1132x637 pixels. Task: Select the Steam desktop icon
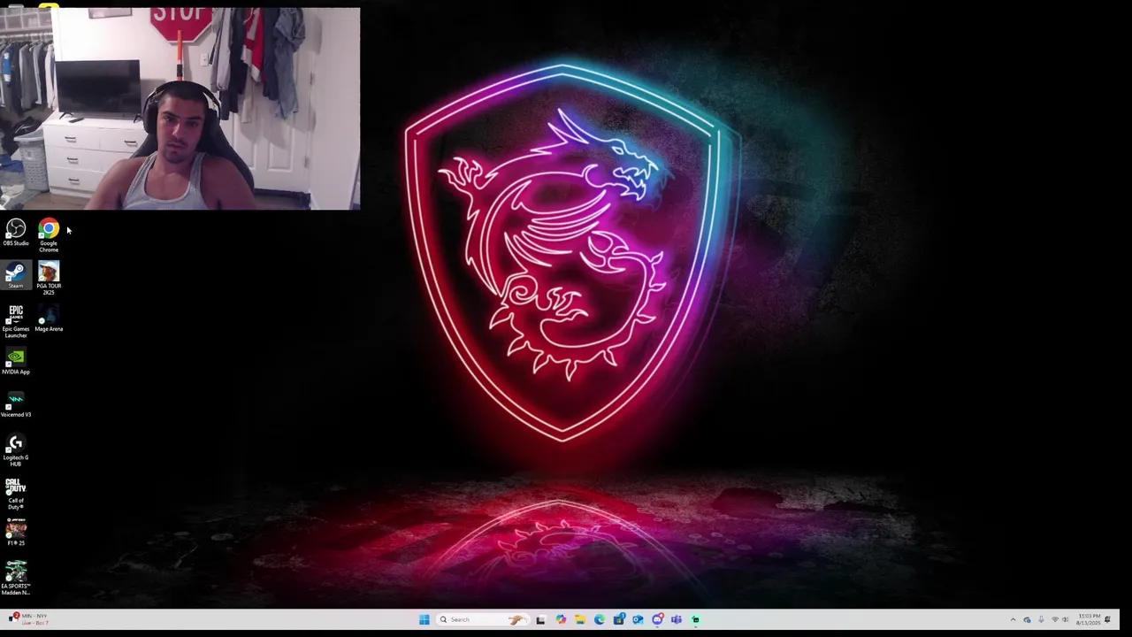point(16,275)
